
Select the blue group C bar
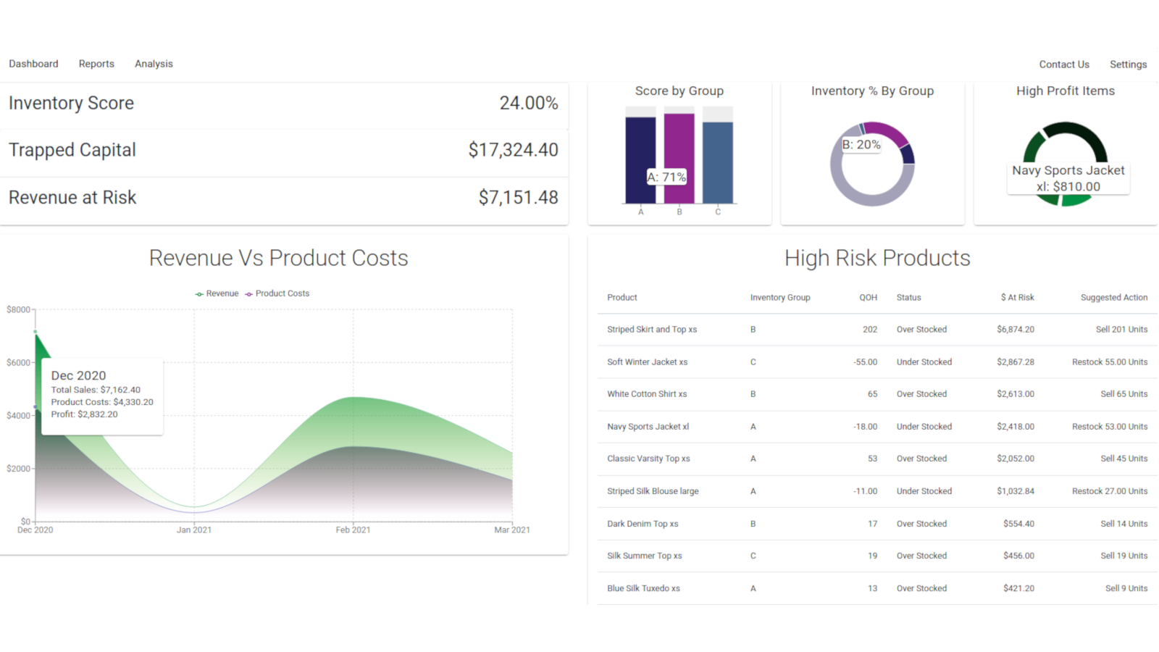pos(718,162)
